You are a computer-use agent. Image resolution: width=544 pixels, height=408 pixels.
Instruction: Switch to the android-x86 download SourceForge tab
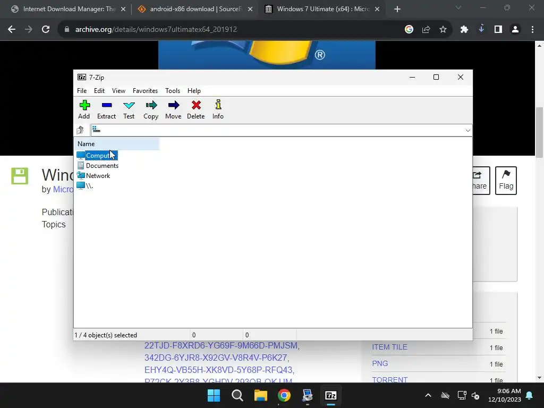pyautogui.click(x=195, y=9)
